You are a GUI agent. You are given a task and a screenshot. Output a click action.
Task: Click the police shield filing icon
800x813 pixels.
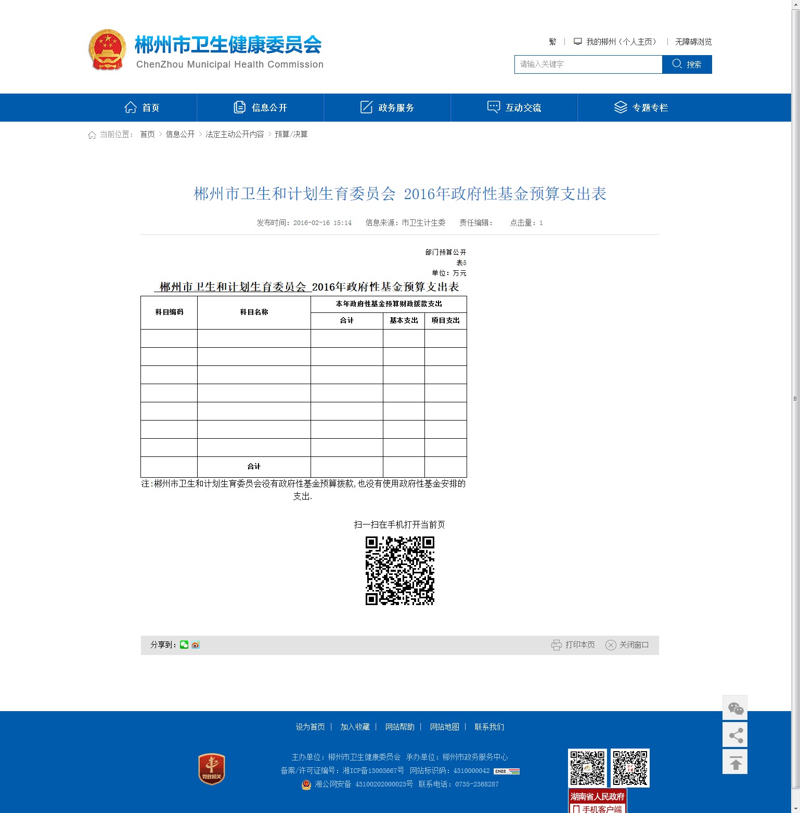pyautogui.click(x=306, y=784)
